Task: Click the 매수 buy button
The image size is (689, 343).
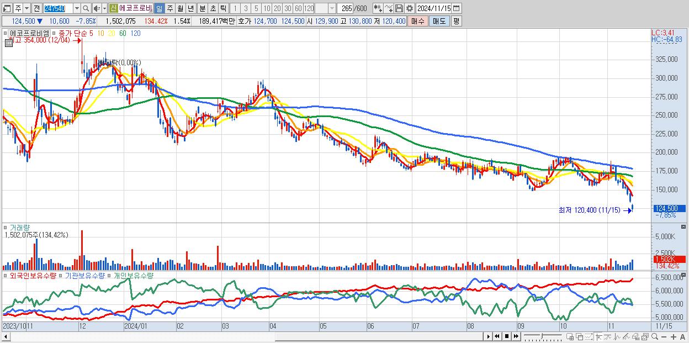Action: coord(418,21)
